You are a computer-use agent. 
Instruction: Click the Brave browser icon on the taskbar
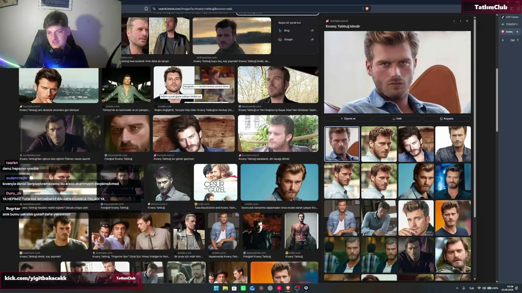[288, 288]
